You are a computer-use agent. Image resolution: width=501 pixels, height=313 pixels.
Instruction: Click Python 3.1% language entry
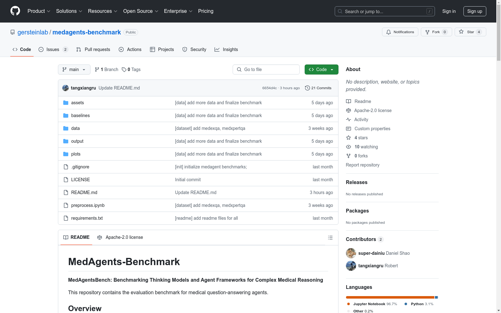pyautogui.click(x=419, y=304)
